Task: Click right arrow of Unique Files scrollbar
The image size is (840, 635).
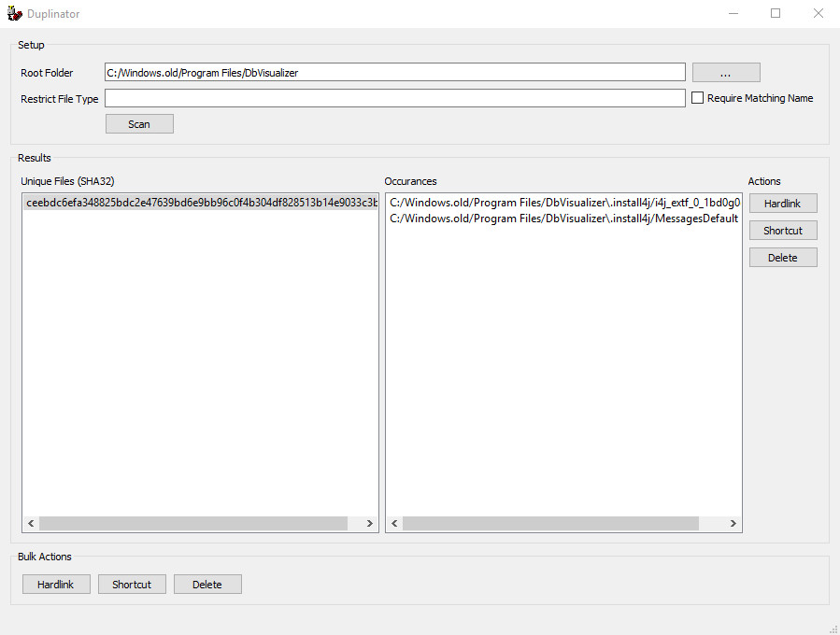Action: (370, 523)
